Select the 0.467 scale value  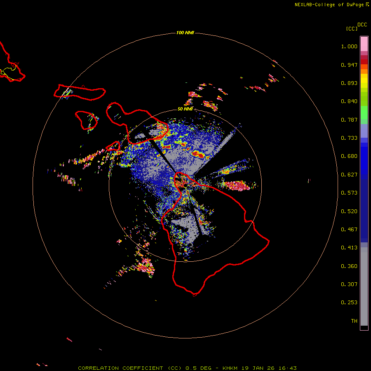pos(349,230)
